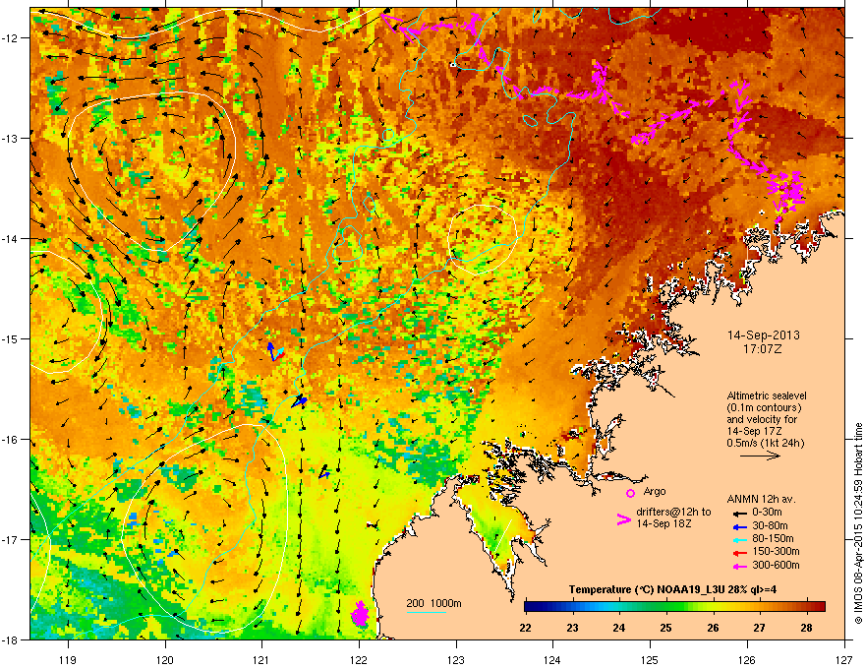The height and width of the screenshot is (669, 865).
Task: Click latitude axis label '-16'
Action: coord(10,440)
